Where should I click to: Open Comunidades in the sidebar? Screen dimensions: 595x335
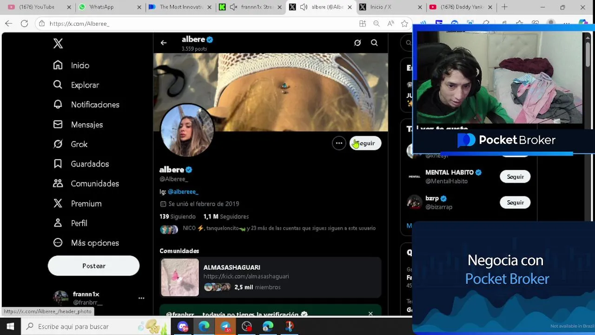pyautogui.click(x=86, y=184)
